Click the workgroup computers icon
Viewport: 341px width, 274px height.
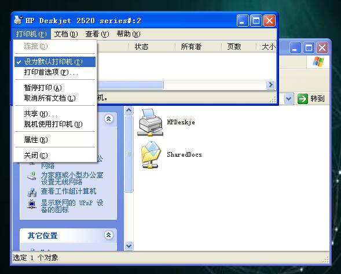[32, 192]
